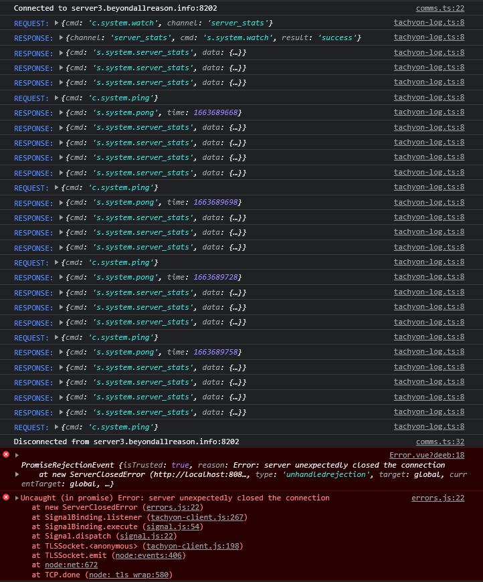The height and width of the screenshot is (582, 483).
Task: Open errors.js:22 on the Uncaught error line
Action: coord(438,497)
